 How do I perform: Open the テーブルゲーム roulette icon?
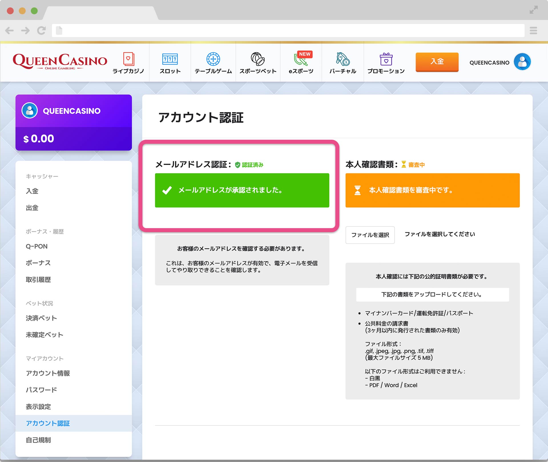coord(213,59)
